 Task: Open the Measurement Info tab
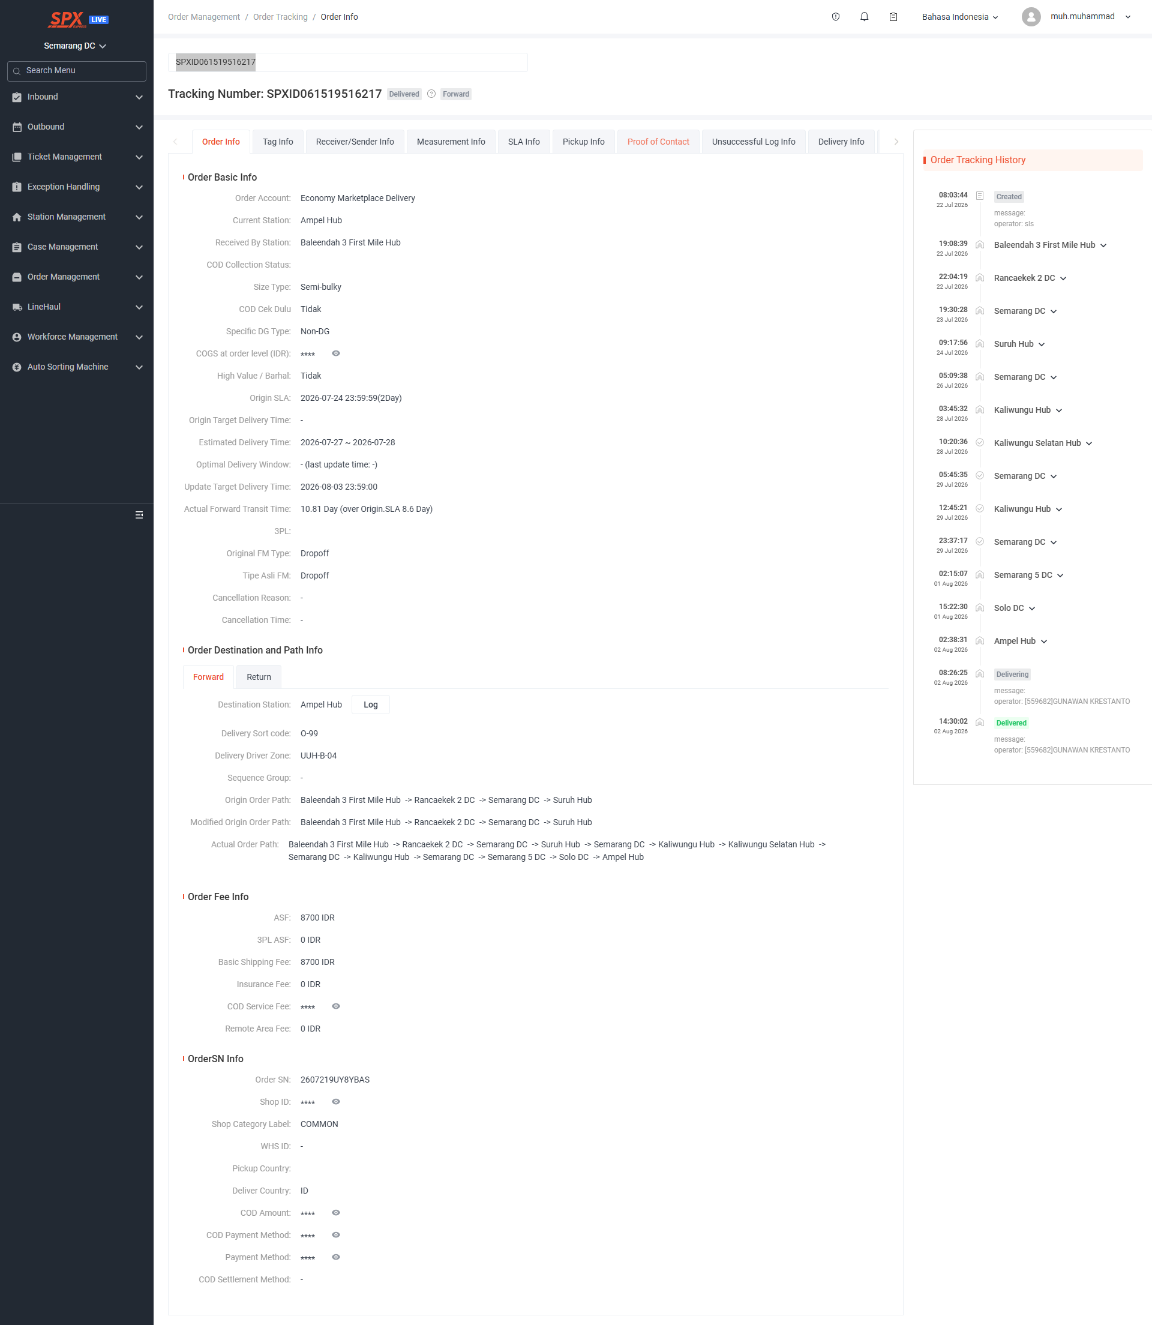[x=451, y=142]
